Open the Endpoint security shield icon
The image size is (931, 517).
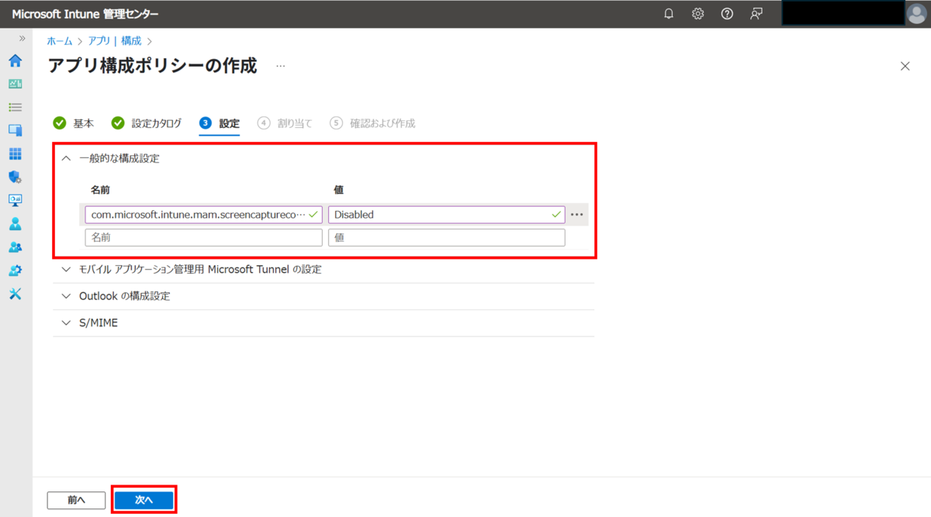[x=15, y=177]
